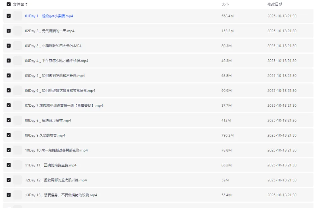Viewport: 316px width, 208px height.
Task: Click the 790.2M size of 09Day 9 row
Action: click(227, 135)
